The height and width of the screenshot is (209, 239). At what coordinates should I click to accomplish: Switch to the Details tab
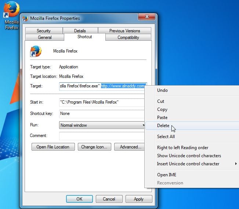80,30
